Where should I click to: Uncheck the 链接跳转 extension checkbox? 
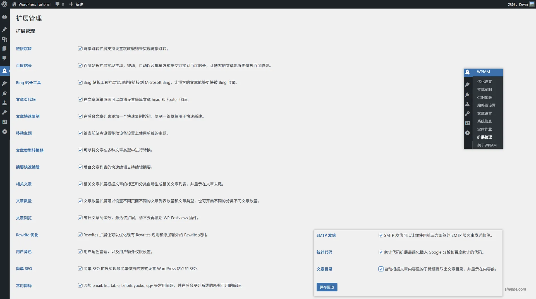point(80,48)
